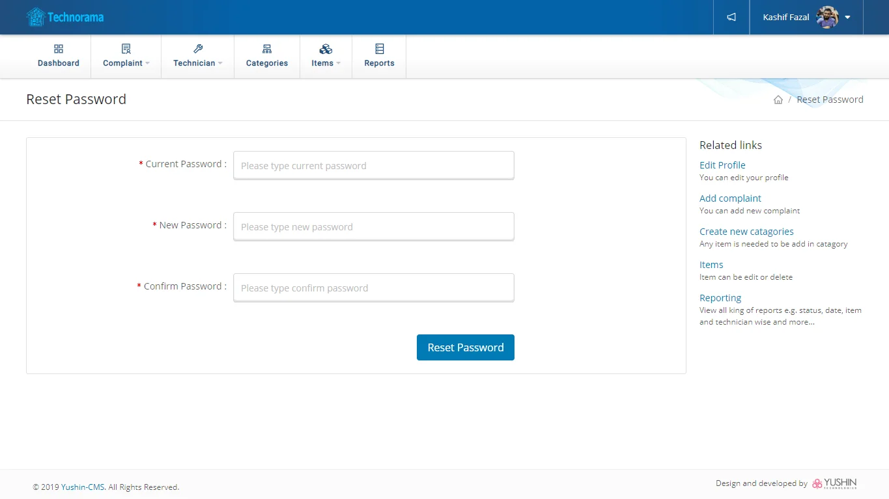
Task: Open the Edit Profile related link
Action: [722, 165]
